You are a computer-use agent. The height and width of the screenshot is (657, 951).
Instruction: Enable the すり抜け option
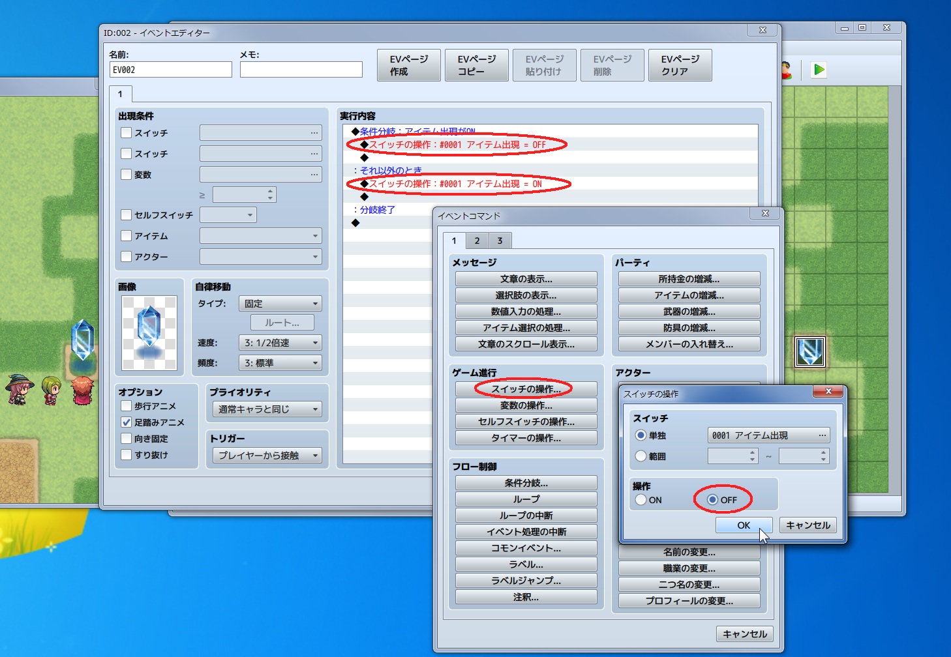(127, 455)
